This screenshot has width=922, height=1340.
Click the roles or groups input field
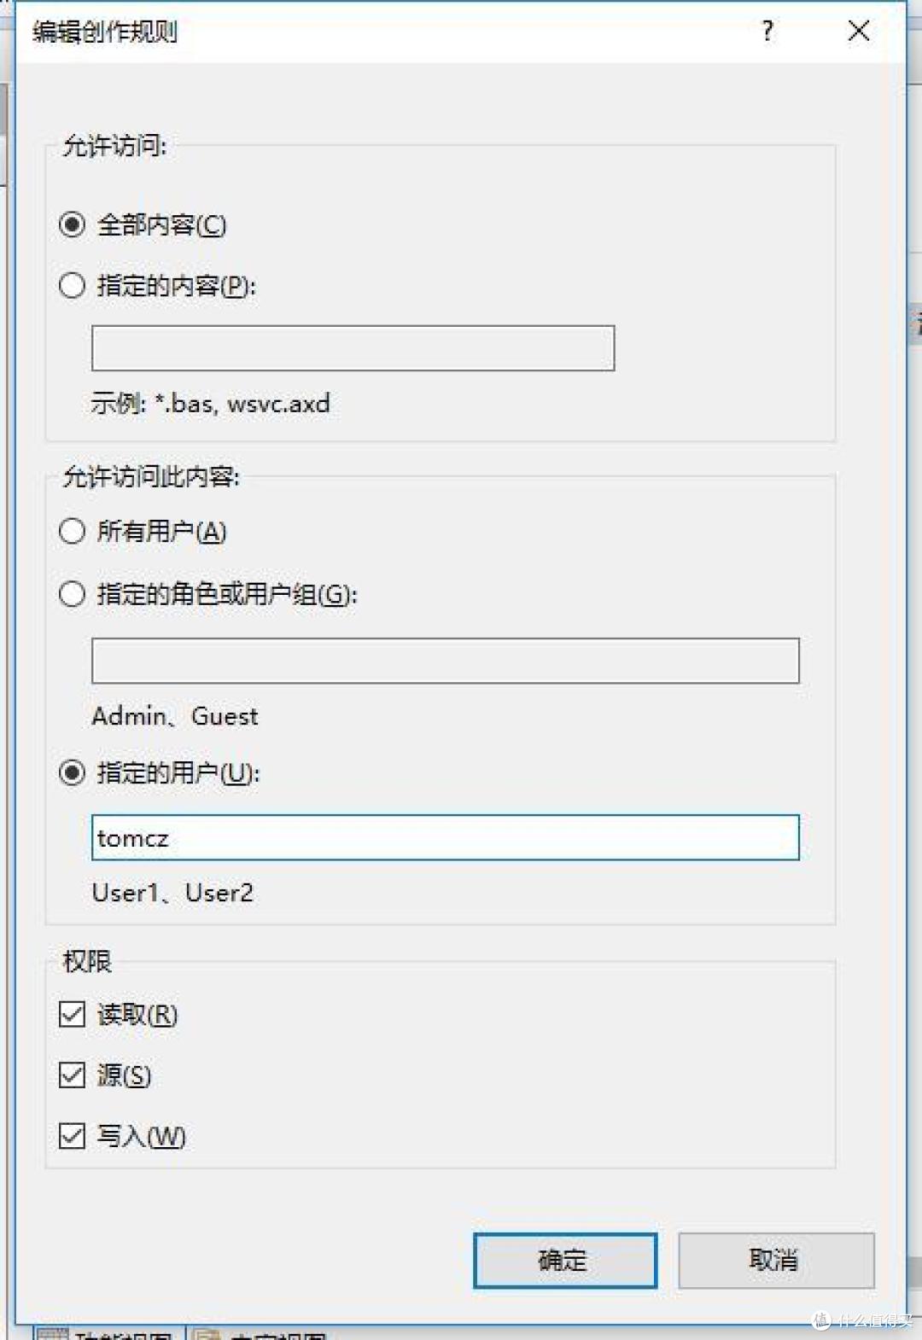(x=444, y=660)
